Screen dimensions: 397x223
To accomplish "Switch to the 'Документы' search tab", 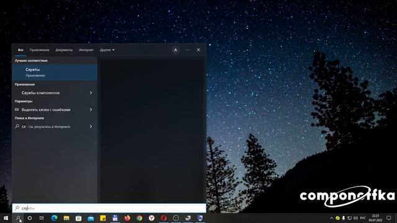I will click(x=64, y=50).
